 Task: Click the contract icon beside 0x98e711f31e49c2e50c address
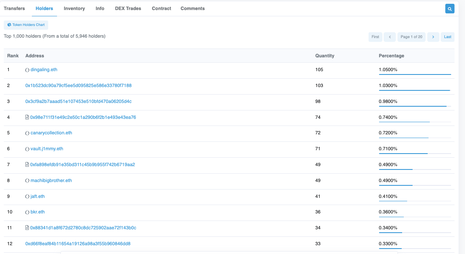tap(26, 117)
